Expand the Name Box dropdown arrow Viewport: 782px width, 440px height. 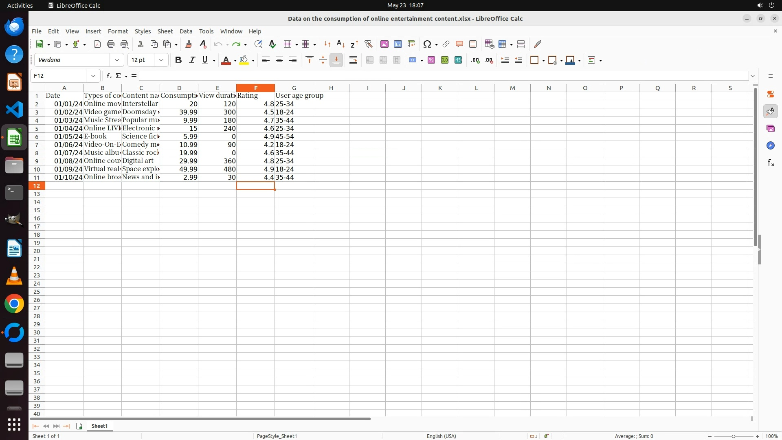(93, 76)
